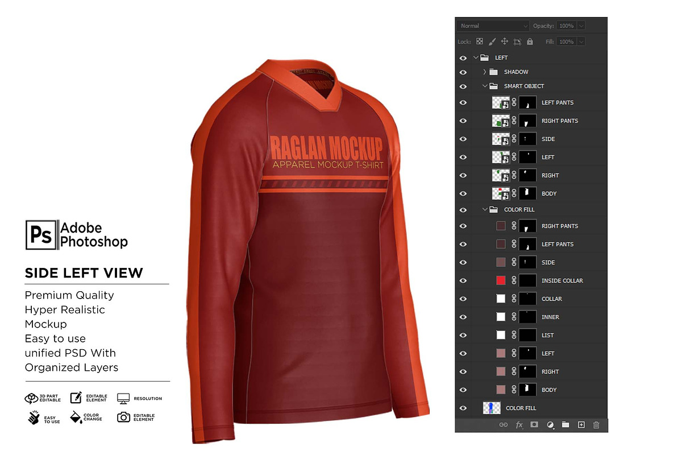Create a new group with folder icon

coord(565,425)
